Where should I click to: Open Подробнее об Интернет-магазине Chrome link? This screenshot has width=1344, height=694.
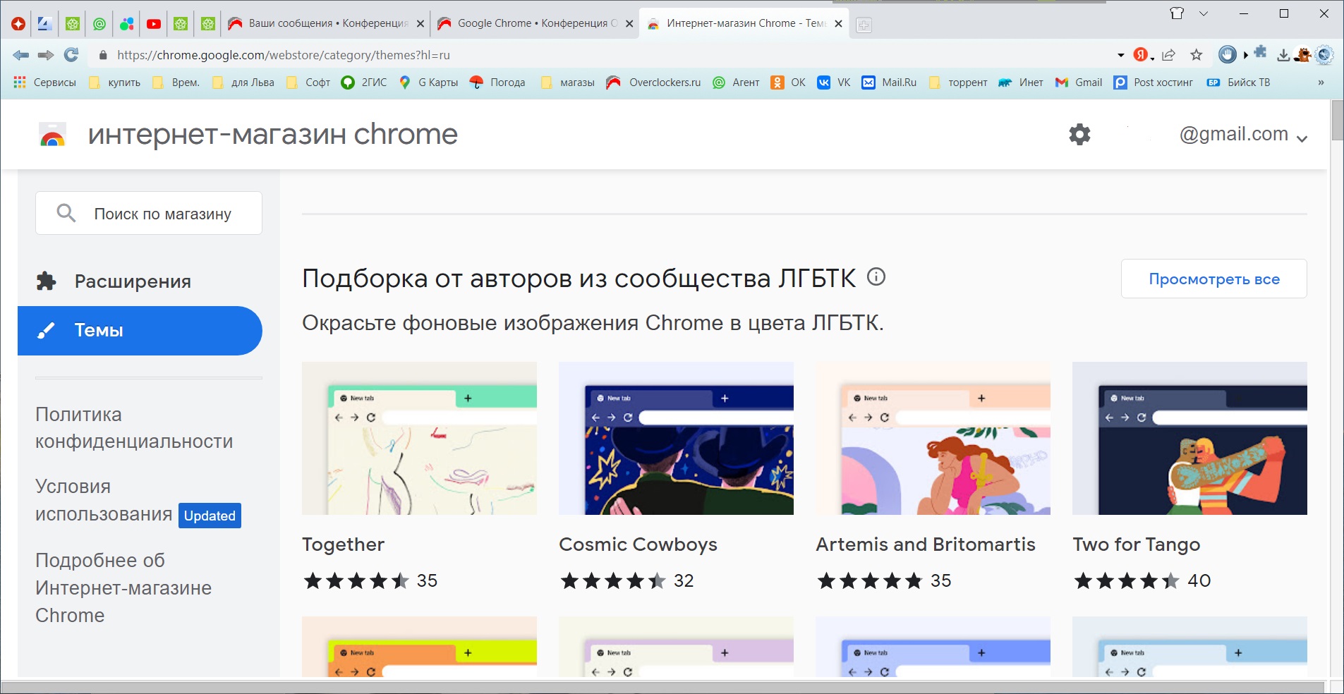coord(123,588)
